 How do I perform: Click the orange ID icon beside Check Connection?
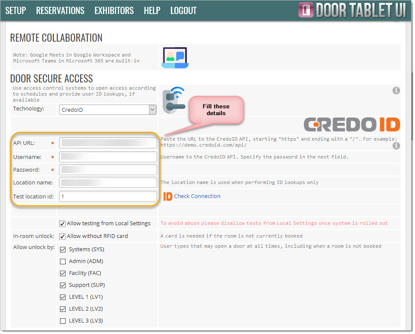point(168,196)
